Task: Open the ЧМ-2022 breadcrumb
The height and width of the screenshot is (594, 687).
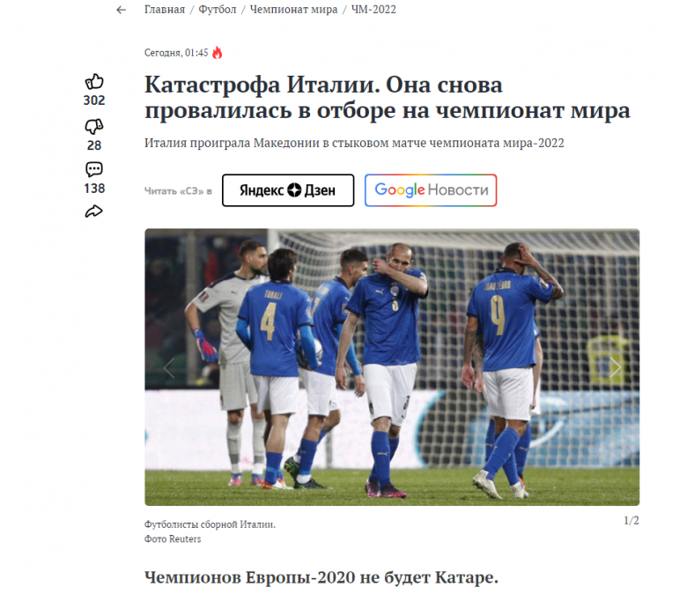Action: tap(373, 9)
